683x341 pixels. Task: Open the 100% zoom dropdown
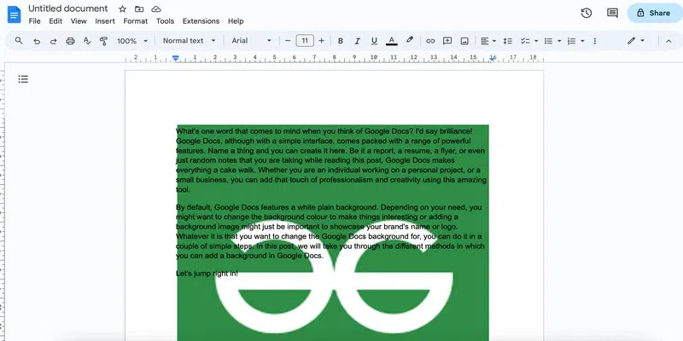click(132, 41)
